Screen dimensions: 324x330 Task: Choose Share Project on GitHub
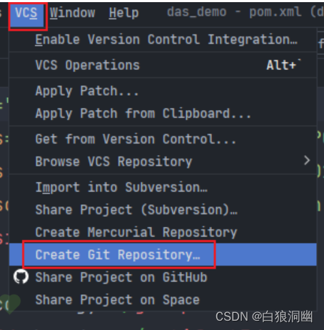click(x=163, y=277)
